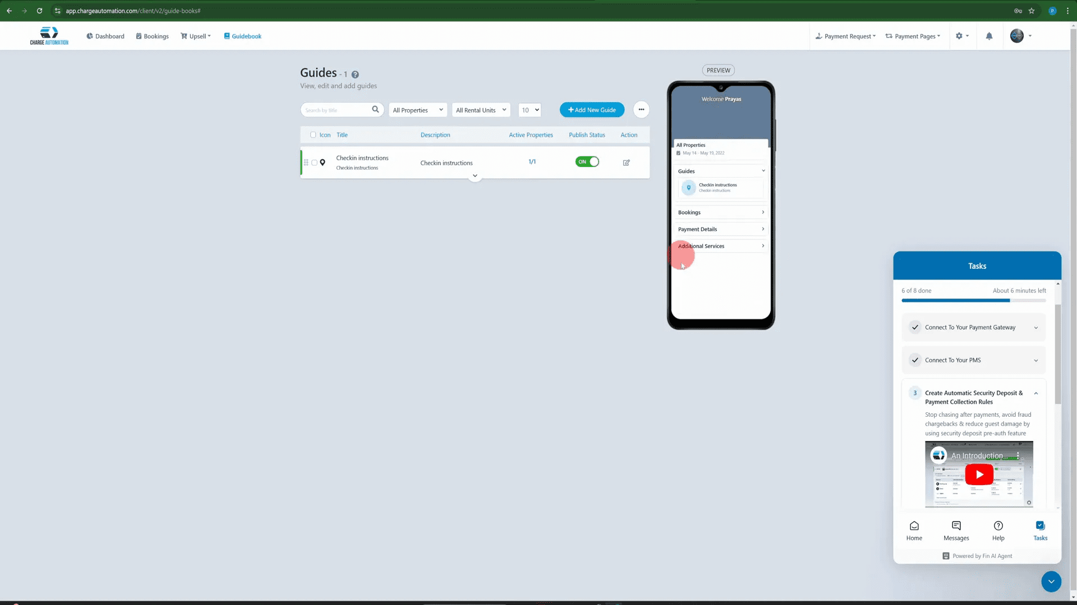Click browser back arrow

coord(9,11)
